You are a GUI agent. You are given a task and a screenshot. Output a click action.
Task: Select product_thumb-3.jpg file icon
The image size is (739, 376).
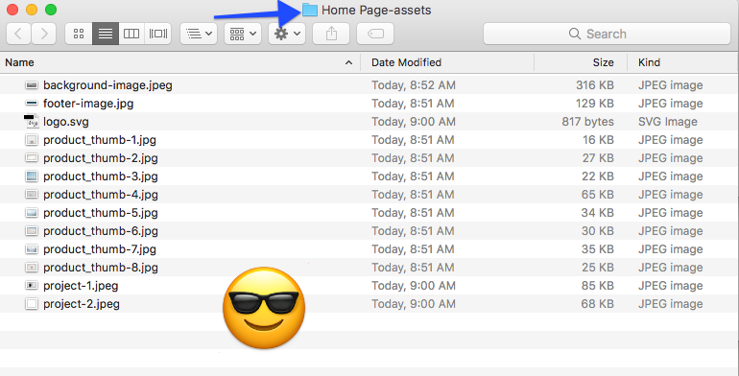[x=32, y=176]
